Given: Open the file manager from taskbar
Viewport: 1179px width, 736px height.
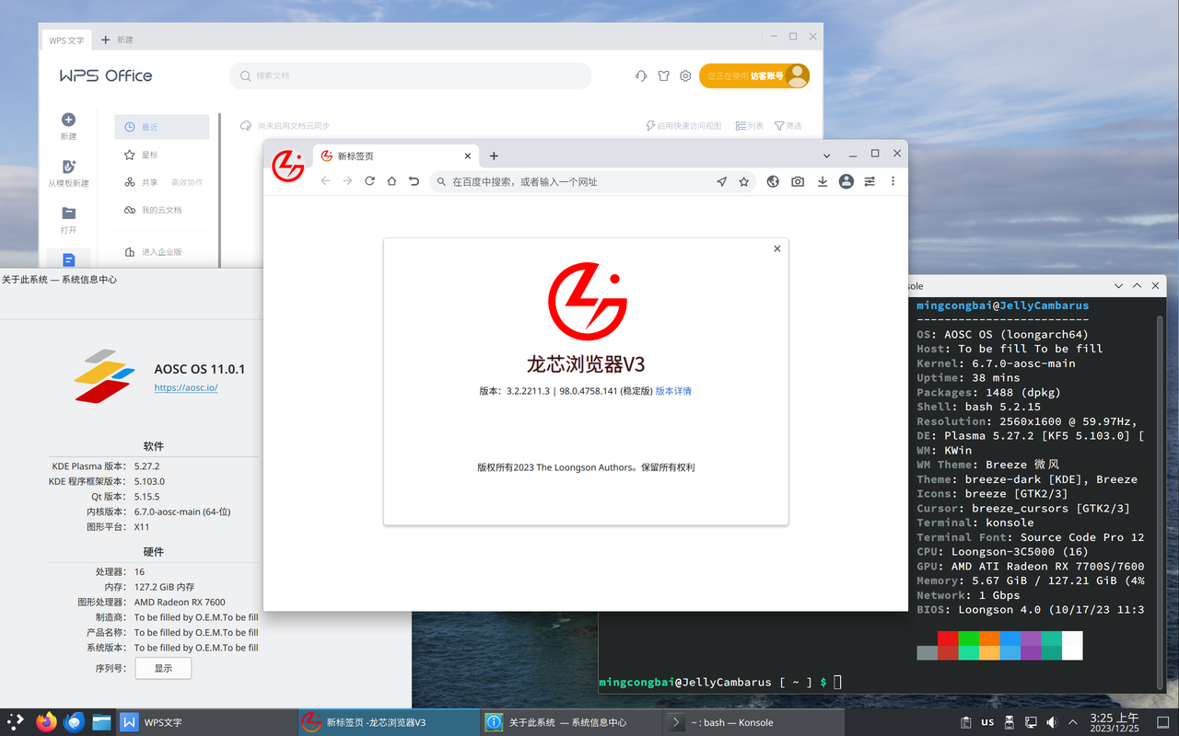Looking at the screenshot, I should pyautogui.click(x=101, y=722).
